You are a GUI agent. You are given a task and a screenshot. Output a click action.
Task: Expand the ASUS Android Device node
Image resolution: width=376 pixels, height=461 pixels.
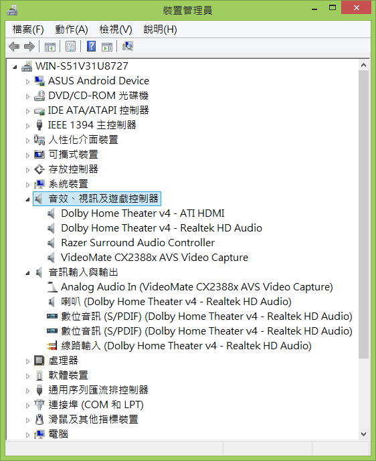(x=27, y=82)
